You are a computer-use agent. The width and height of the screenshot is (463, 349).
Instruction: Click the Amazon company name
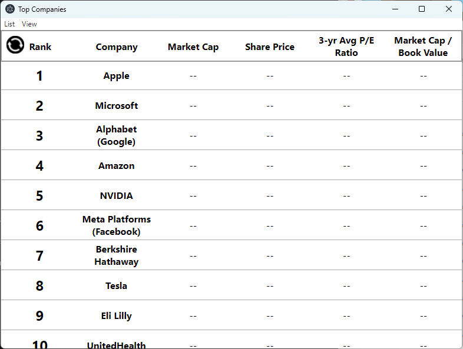(x=117, y=166)
